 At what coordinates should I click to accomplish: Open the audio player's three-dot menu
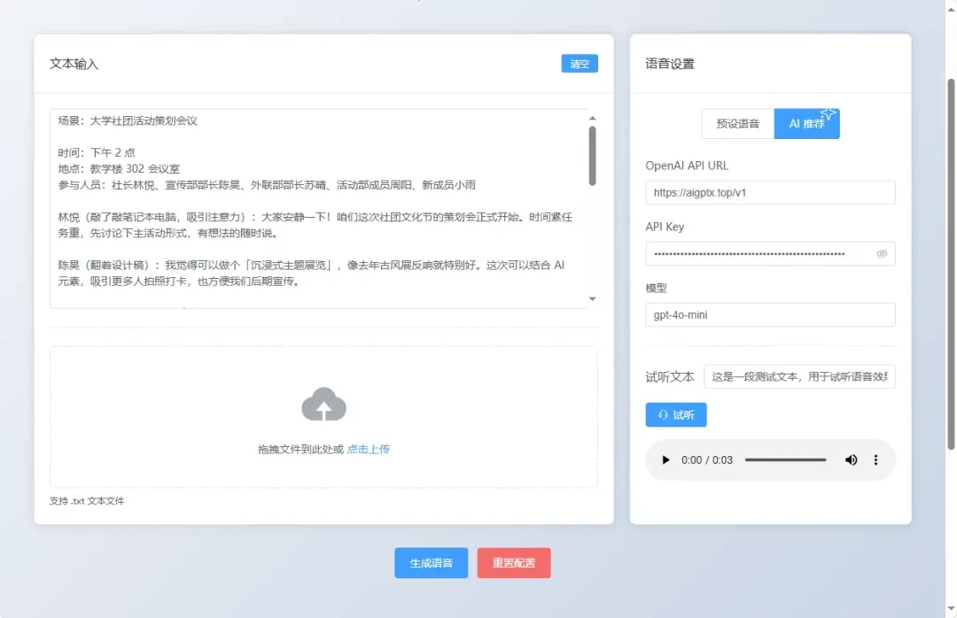pos(875,460)
